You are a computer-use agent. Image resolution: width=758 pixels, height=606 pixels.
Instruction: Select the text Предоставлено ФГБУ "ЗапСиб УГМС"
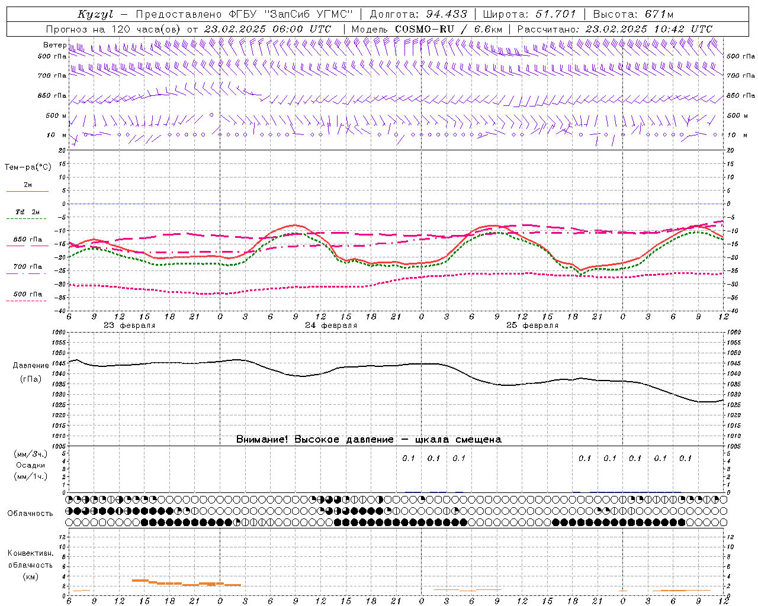pos(244,14)
